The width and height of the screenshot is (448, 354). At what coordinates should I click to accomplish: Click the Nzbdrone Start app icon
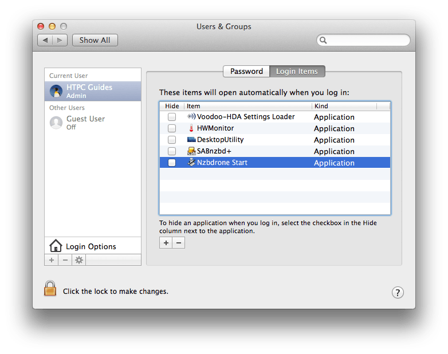point(191,163)
